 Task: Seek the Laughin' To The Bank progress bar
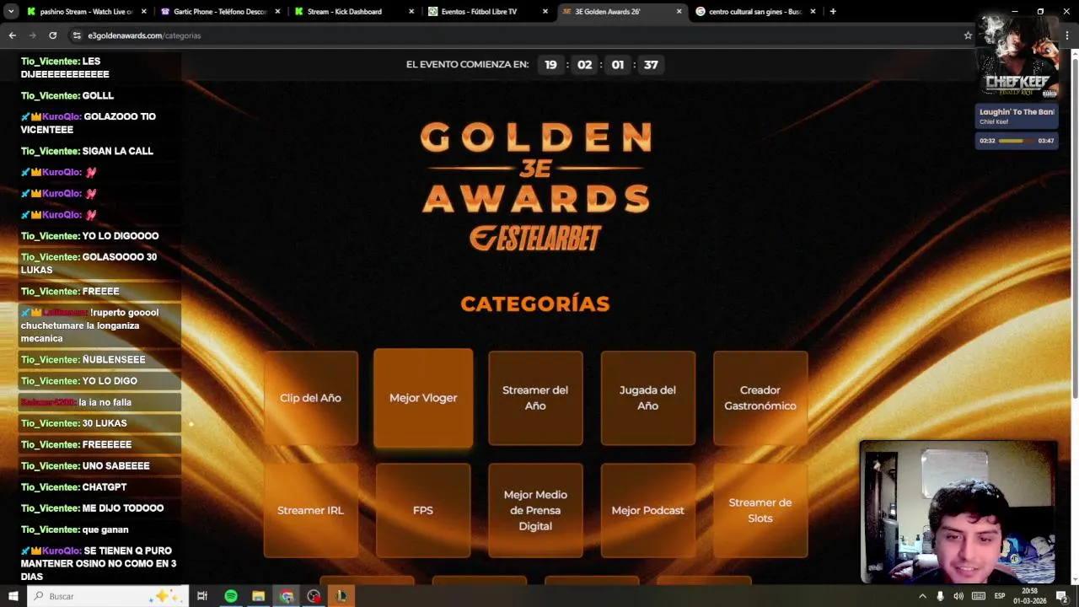[x=1017, y=141]
